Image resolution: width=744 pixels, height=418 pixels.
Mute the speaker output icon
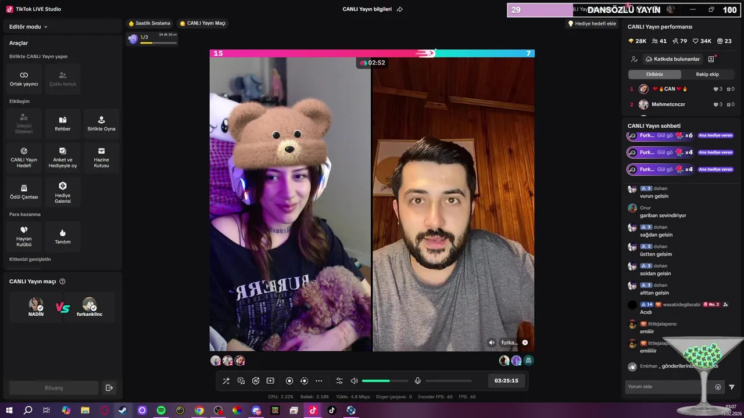tap(354, 381)
